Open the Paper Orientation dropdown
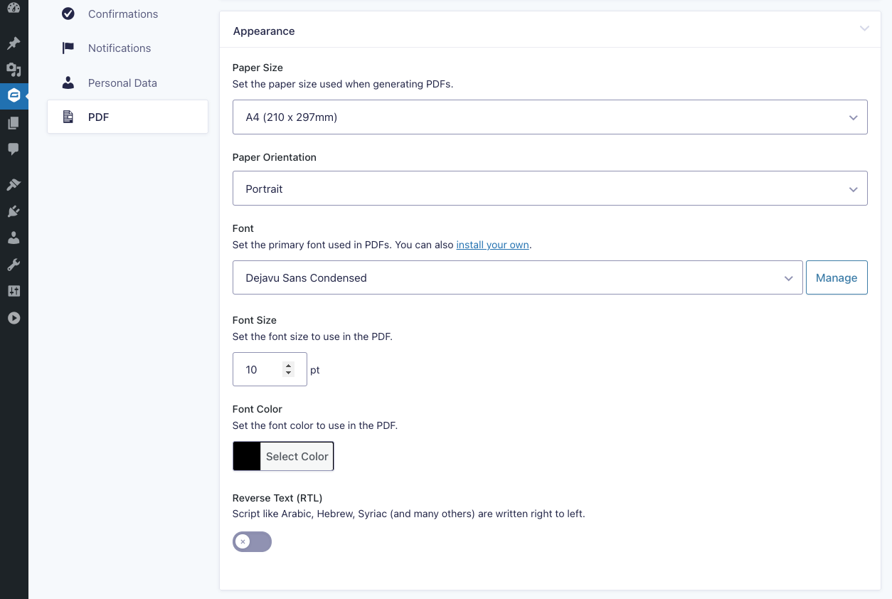Screen dimensions: 892x599 click(549, 189)
